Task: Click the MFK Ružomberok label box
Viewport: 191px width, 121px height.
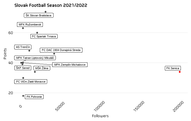Action: point(30,25)
